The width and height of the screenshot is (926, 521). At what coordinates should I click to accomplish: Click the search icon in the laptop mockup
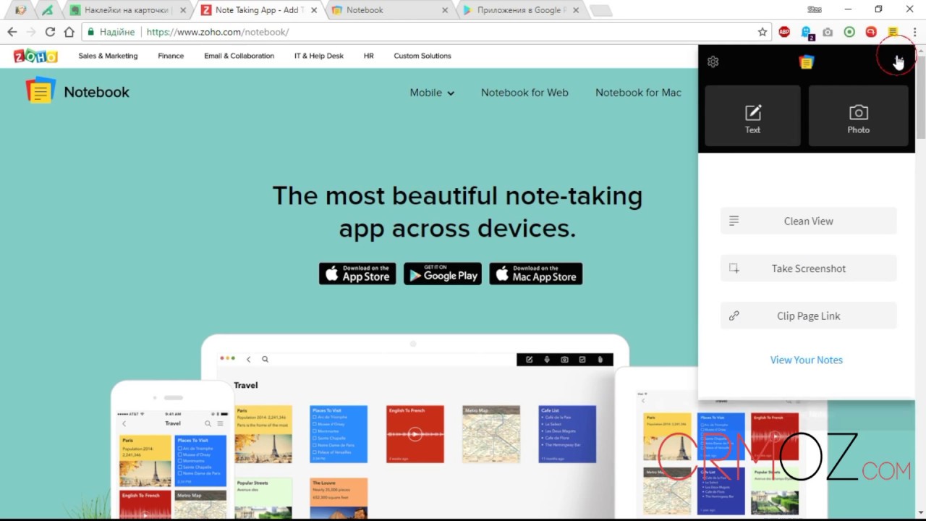coord(265,359)
